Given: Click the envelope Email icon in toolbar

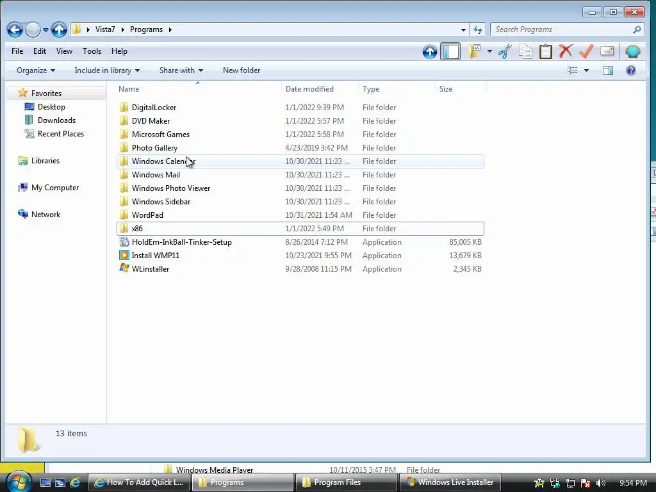Looking at the screenshot, I should [607, 51].
